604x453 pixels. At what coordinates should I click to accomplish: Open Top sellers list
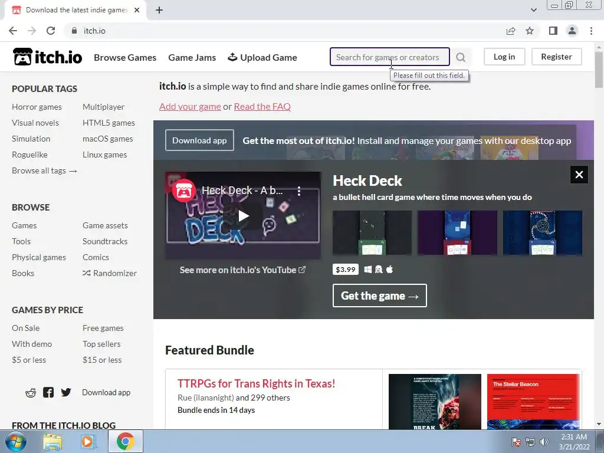click(x=101, y=344)
